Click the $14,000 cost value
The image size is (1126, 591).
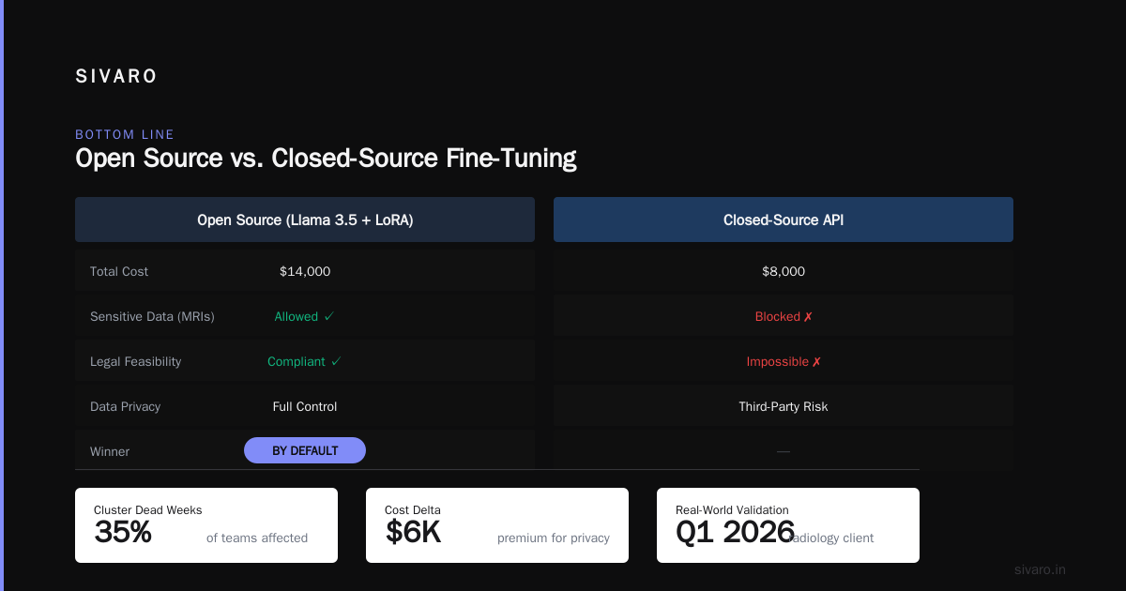tap(305, 271)
